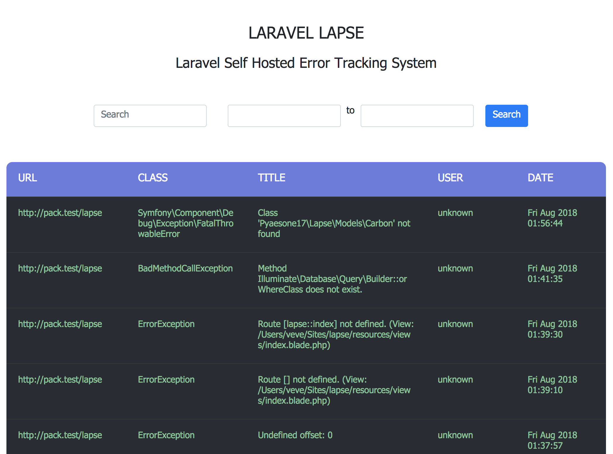Screen dimensions: 613x454
Task: Open 'Route [lapse::index] not defined' error
Action: click(335, 334)
